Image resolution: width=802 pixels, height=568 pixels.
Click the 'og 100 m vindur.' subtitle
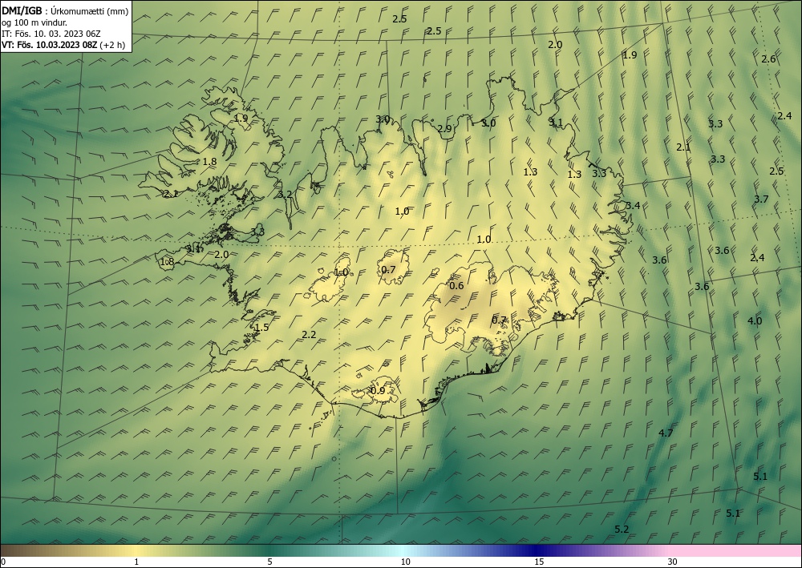click(34, 22)
